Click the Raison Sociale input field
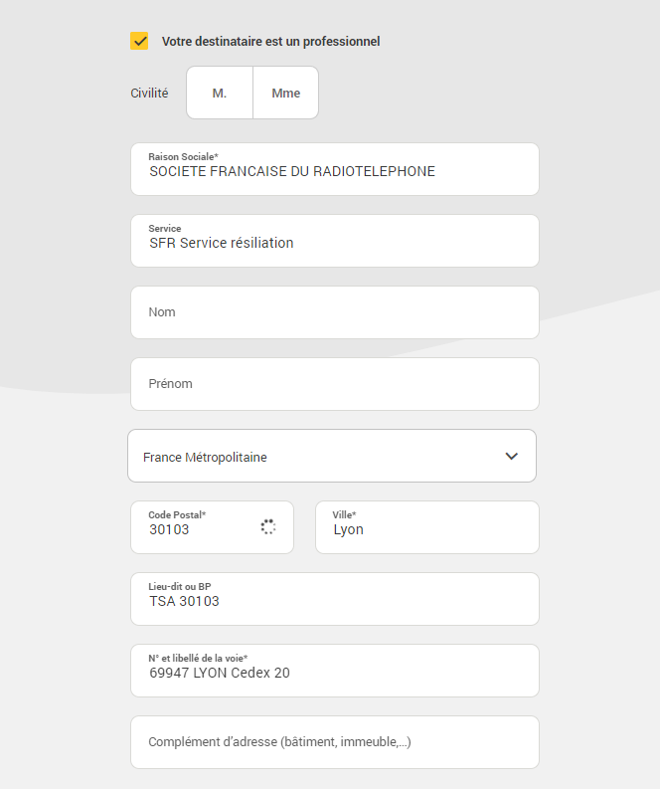Screen dimensions: 660x789 pos(334,170)
